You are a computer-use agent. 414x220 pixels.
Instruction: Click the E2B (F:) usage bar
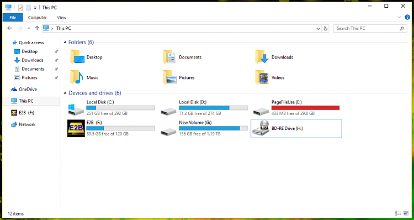pyautogui.click(x=121, y=128)
